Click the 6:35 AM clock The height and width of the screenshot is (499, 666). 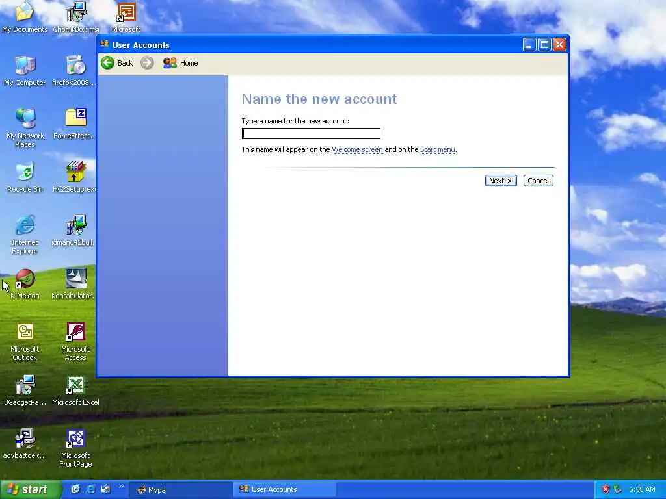click(x=642, y=489)
